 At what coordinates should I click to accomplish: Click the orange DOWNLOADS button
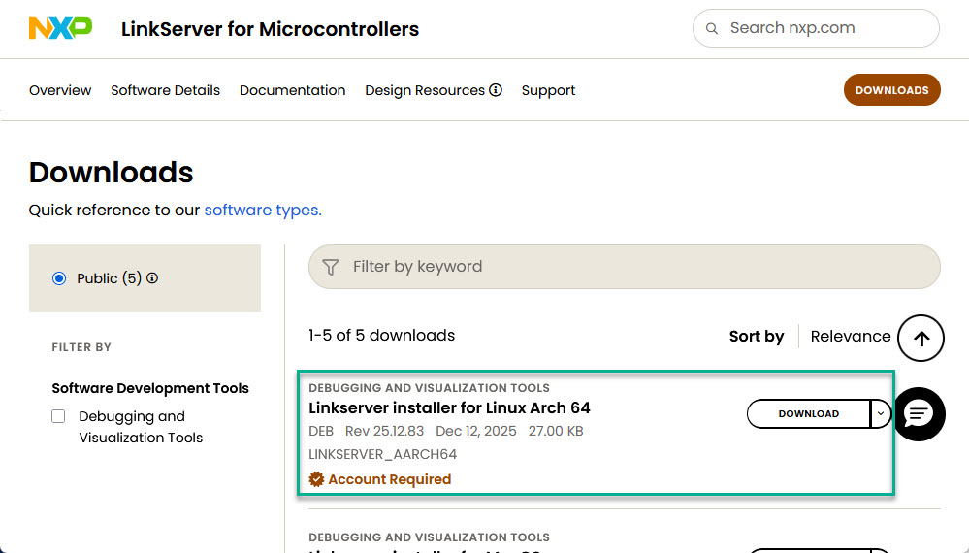(891, 90)
